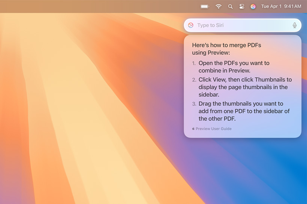Open Spotlight search magnifier in menu bar
This screenshot has width=307, height=204.
pos(230,6)
